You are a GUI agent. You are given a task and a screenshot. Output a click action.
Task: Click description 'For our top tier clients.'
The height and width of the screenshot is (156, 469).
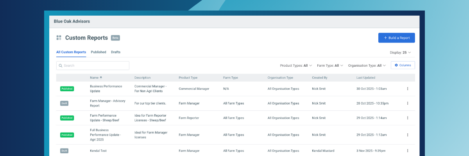(x=150, y=103)
